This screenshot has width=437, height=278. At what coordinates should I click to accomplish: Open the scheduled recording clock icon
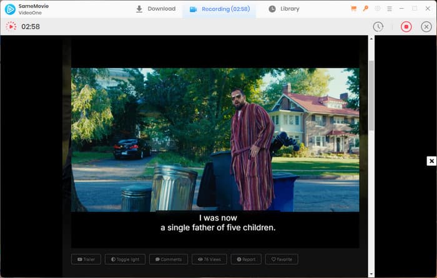coord(378,27)
